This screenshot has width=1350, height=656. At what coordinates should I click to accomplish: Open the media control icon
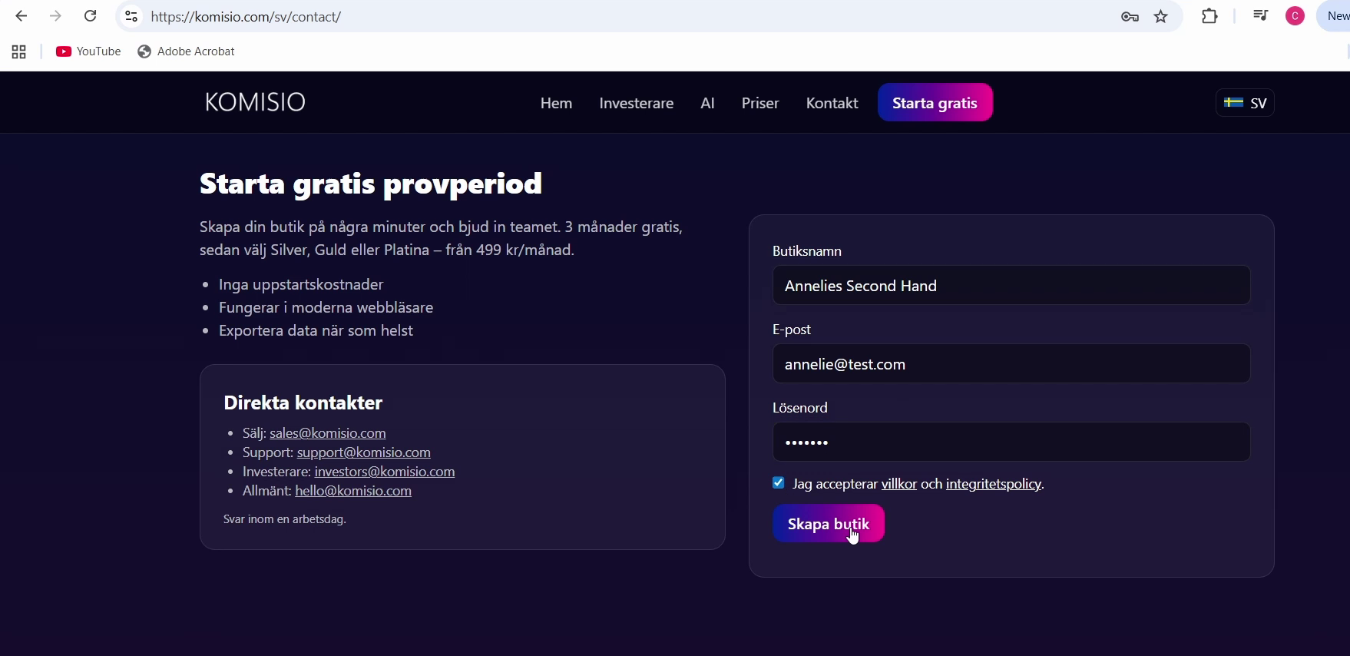pos(1260,16)
